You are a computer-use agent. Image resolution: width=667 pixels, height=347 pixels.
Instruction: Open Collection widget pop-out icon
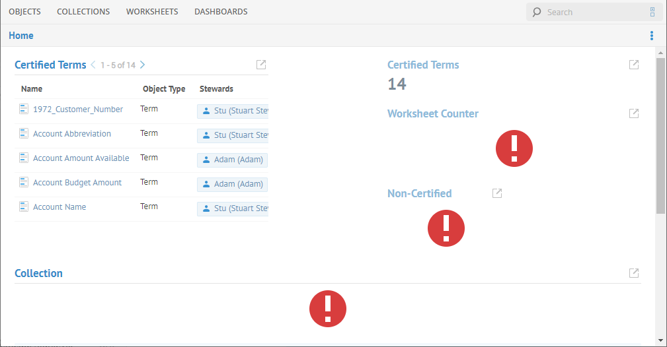pos(633,273)
